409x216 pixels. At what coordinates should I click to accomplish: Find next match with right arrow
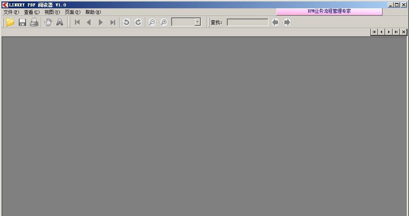click(287, 22)
